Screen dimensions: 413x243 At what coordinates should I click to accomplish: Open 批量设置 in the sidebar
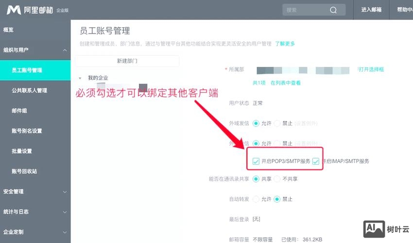[x=22, y=151]
